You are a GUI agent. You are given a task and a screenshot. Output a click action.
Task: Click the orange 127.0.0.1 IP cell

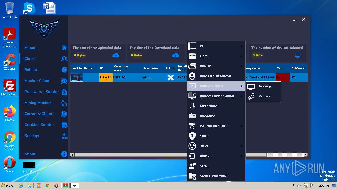[106, 77]
